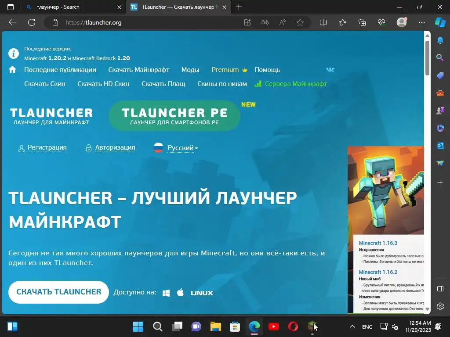Open the tools briefcase sidebar icon
450x337 pixels.
tap(440, 93)
